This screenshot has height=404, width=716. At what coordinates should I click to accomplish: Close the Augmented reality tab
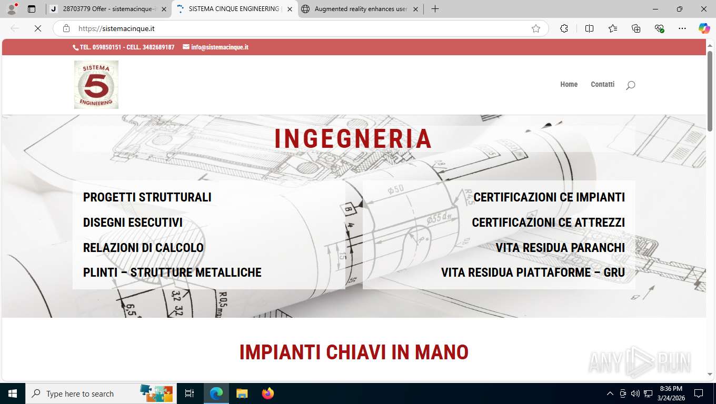415,9
